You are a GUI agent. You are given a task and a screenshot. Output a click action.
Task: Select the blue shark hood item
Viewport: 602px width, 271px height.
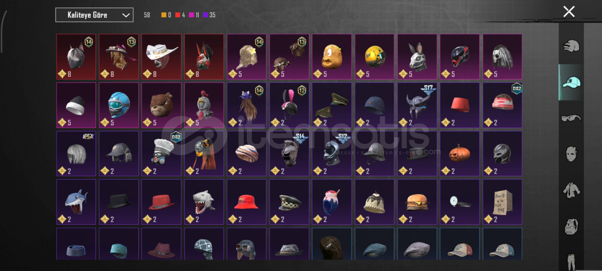coord(76,202)
